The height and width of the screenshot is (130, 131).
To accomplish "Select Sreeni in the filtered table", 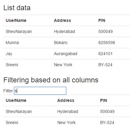I will point(12,123).
